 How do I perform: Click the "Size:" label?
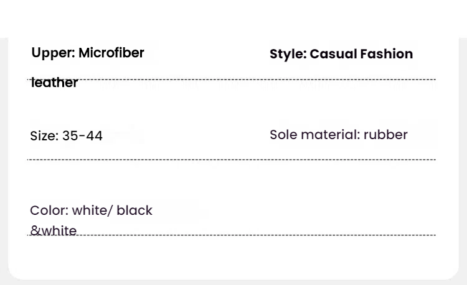[x=44, y=136]
